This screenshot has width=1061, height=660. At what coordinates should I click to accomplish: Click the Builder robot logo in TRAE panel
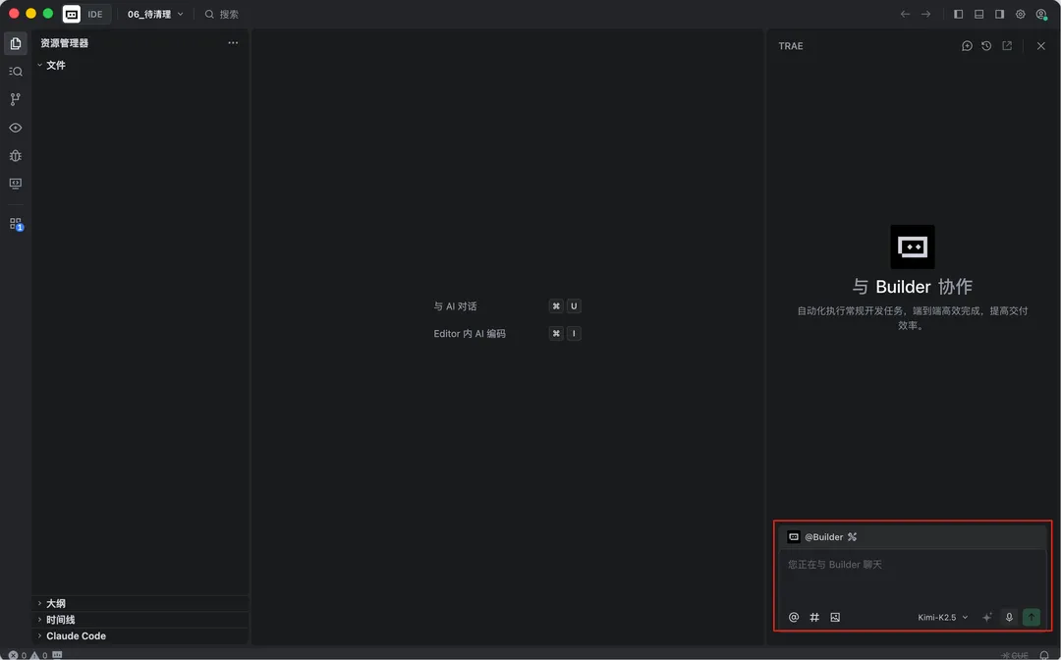click(912, 247)
